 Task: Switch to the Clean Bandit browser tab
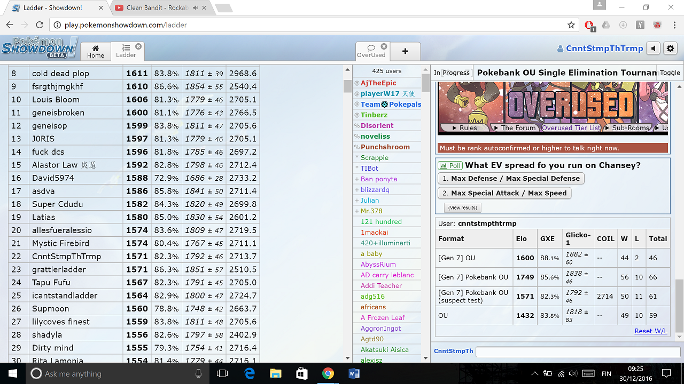click(158, 8)
